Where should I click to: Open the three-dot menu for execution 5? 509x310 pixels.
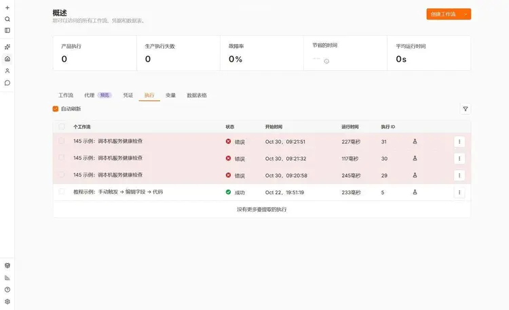tap(459, 192)
